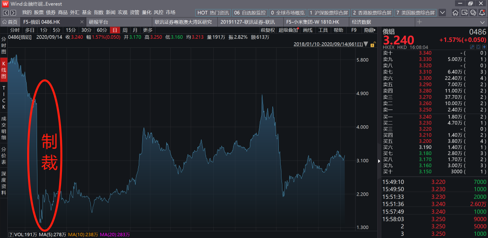Open the 画线 drawing tools
488x238 pixels.
click(308, 30)
